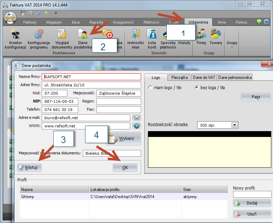Select the Ustawienia ribbon tab

click(x=198, y=22)
